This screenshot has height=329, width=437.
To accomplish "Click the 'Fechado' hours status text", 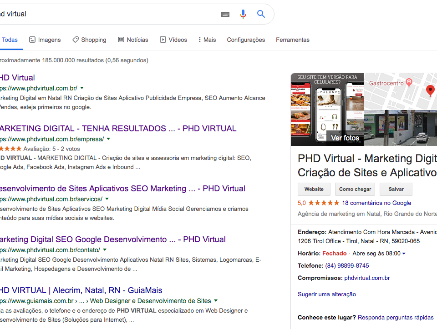I will pos(335,254).
